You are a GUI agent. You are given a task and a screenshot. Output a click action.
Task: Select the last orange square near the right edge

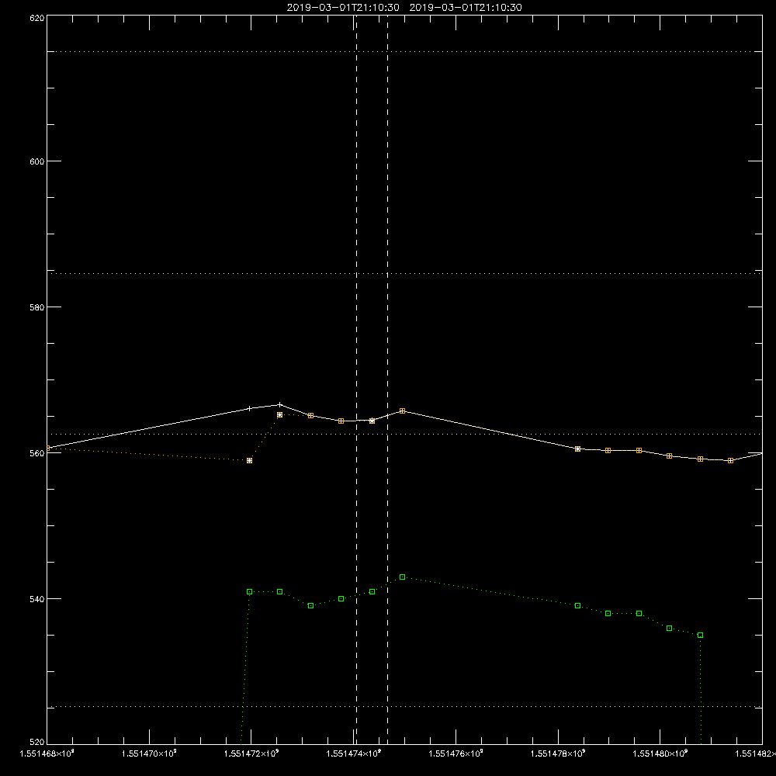point(730,461)
